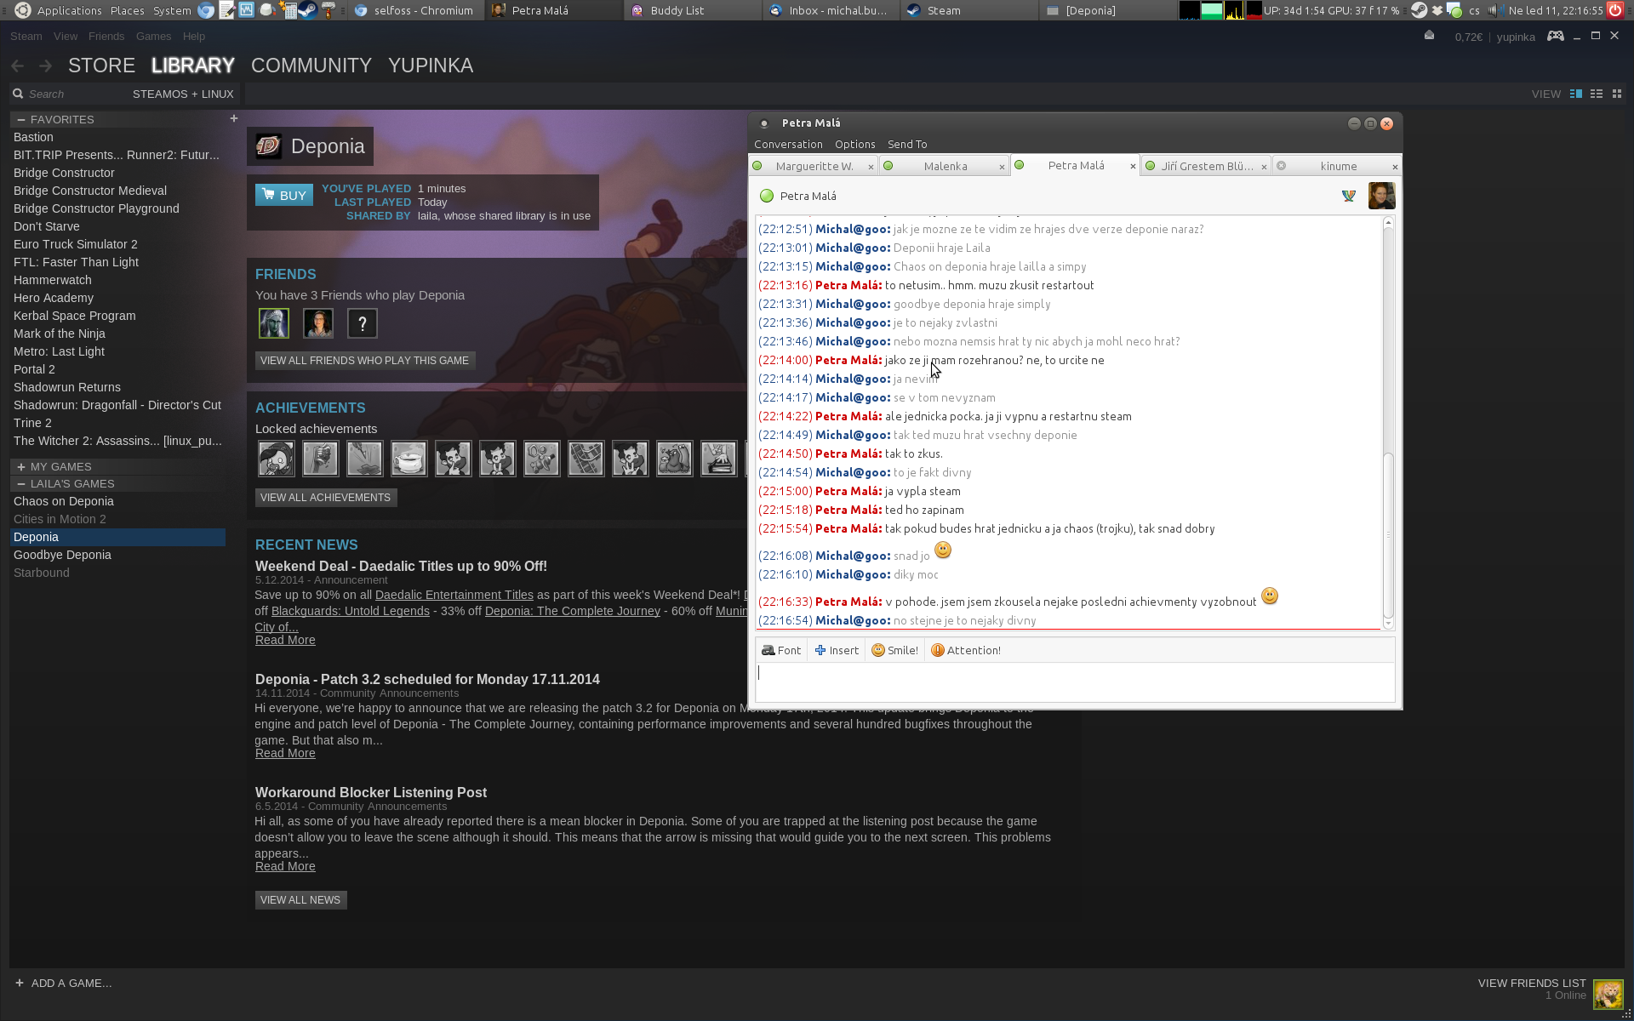
Task: Open the calculator panel launcher
Action: tap(289, 10)
